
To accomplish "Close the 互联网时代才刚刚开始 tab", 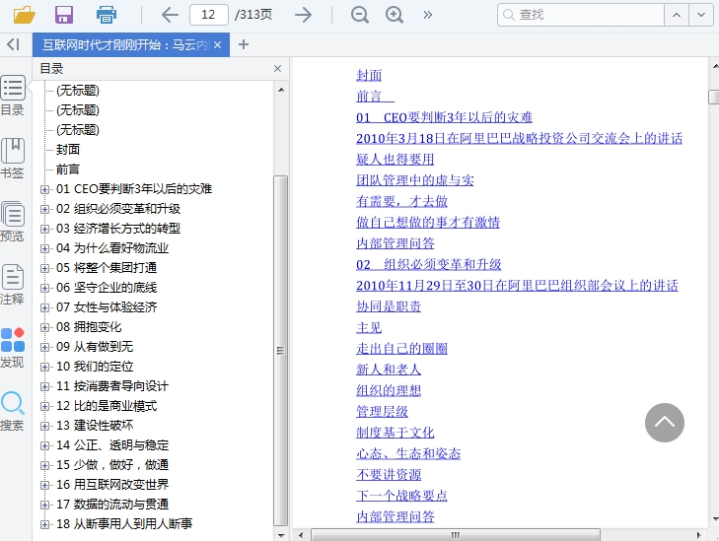I will coord(217,45).
